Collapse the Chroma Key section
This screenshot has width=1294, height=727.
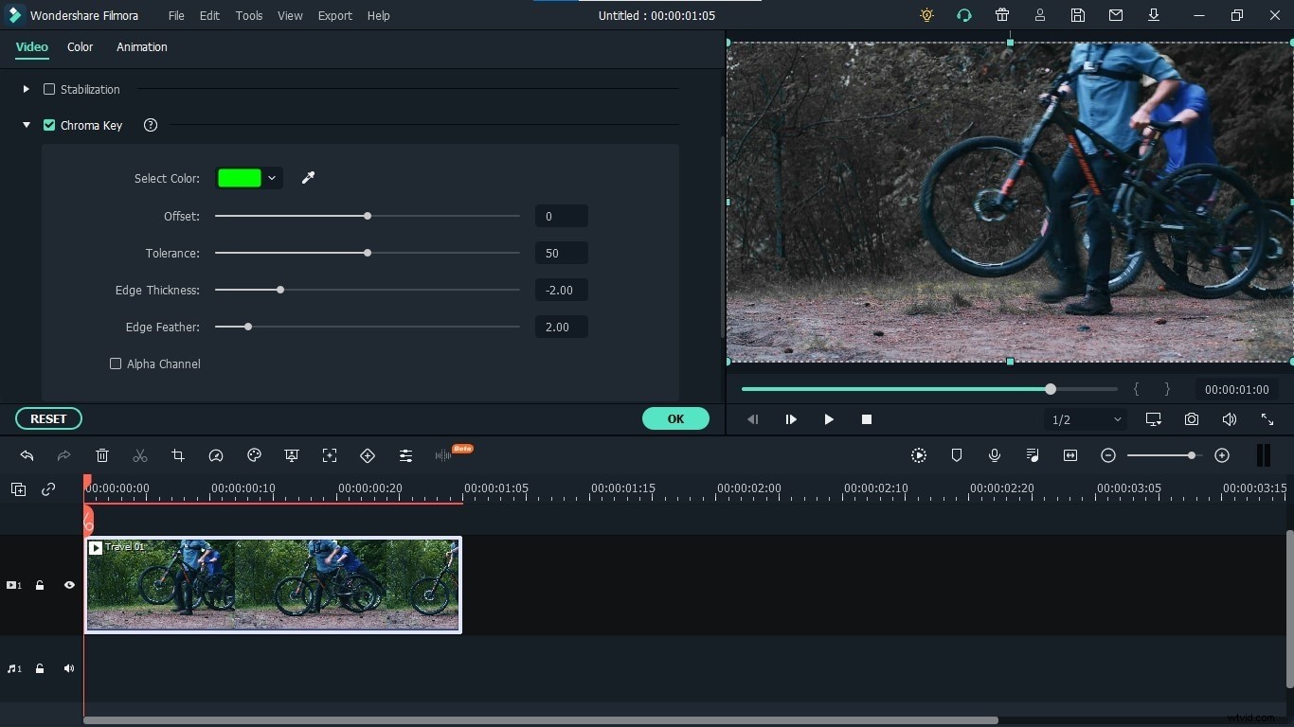click(x=27, y=125)
